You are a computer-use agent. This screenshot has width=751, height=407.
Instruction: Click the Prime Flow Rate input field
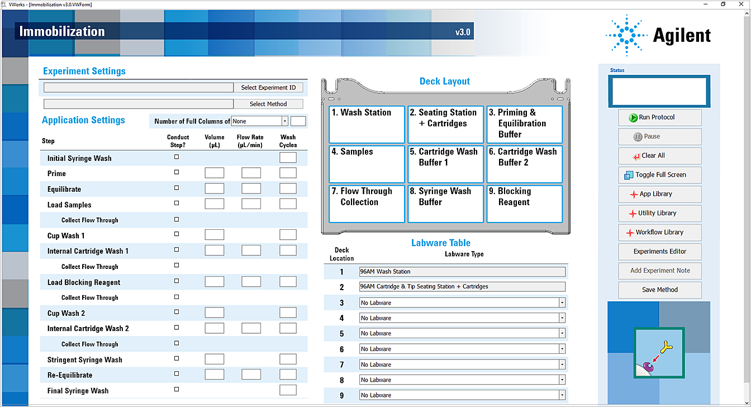click(251, 173)
